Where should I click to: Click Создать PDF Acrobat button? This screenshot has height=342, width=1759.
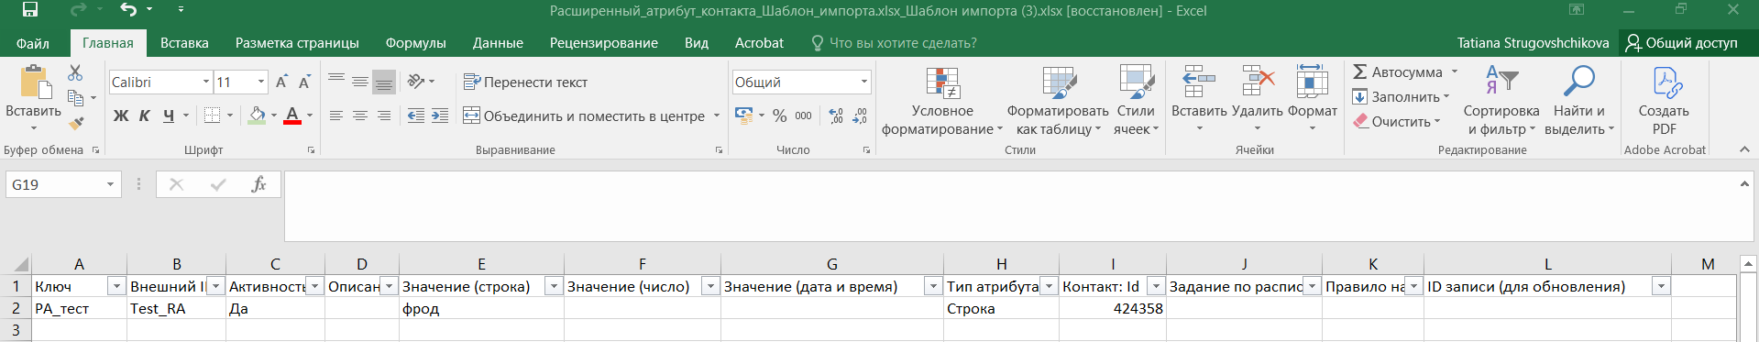[1664, 101]
